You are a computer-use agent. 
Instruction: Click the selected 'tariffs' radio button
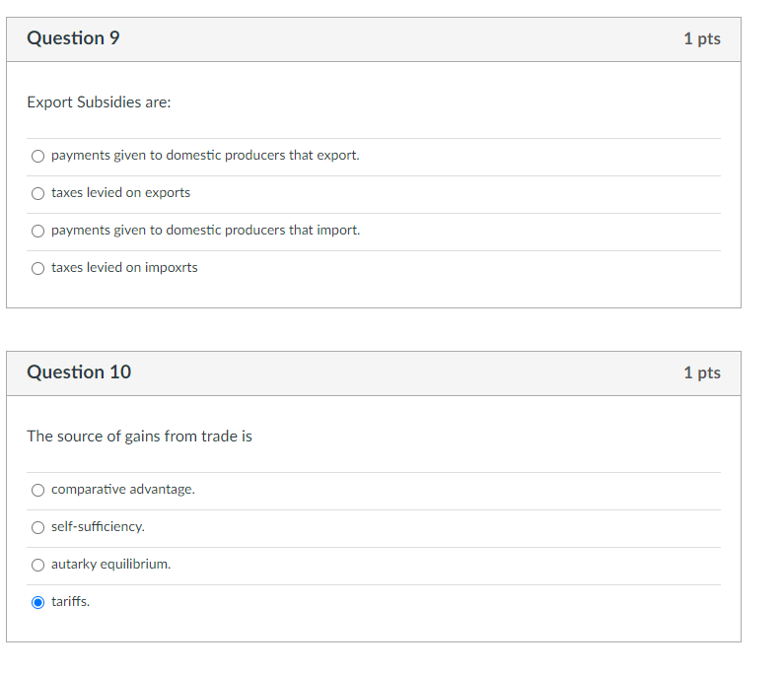tap(37, 603)
